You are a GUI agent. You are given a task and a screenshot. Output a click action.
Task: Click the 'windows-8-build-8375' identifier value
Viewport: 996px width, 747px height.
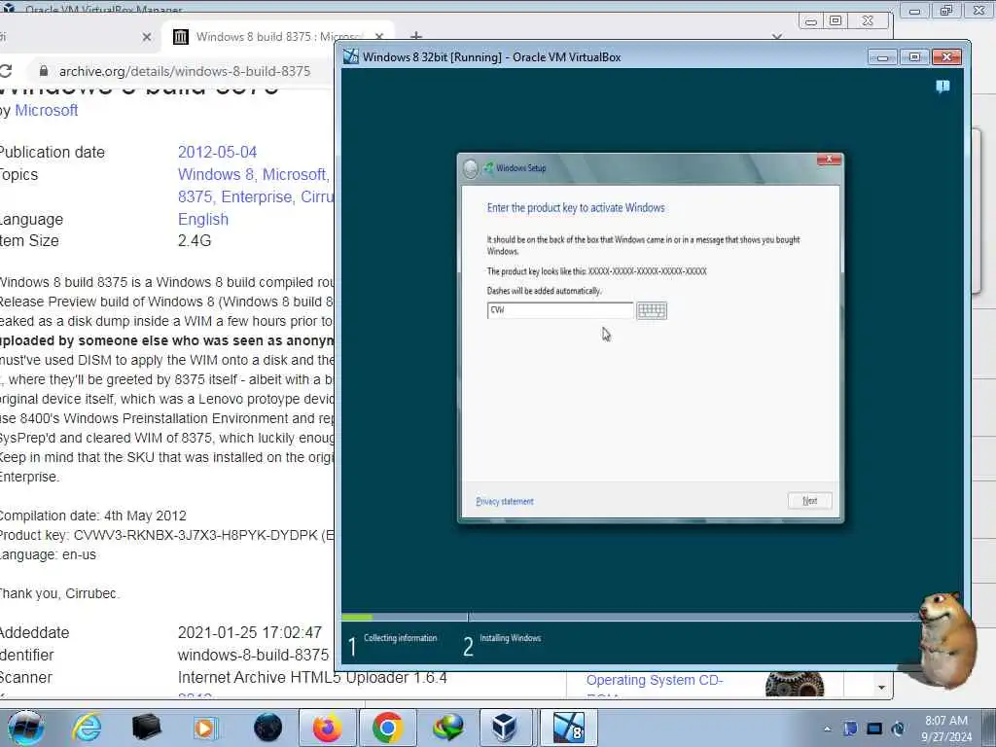(254, 655)
